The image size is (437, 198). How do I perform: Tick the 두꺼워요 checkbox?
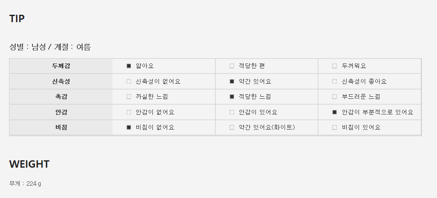click(334, 66)
